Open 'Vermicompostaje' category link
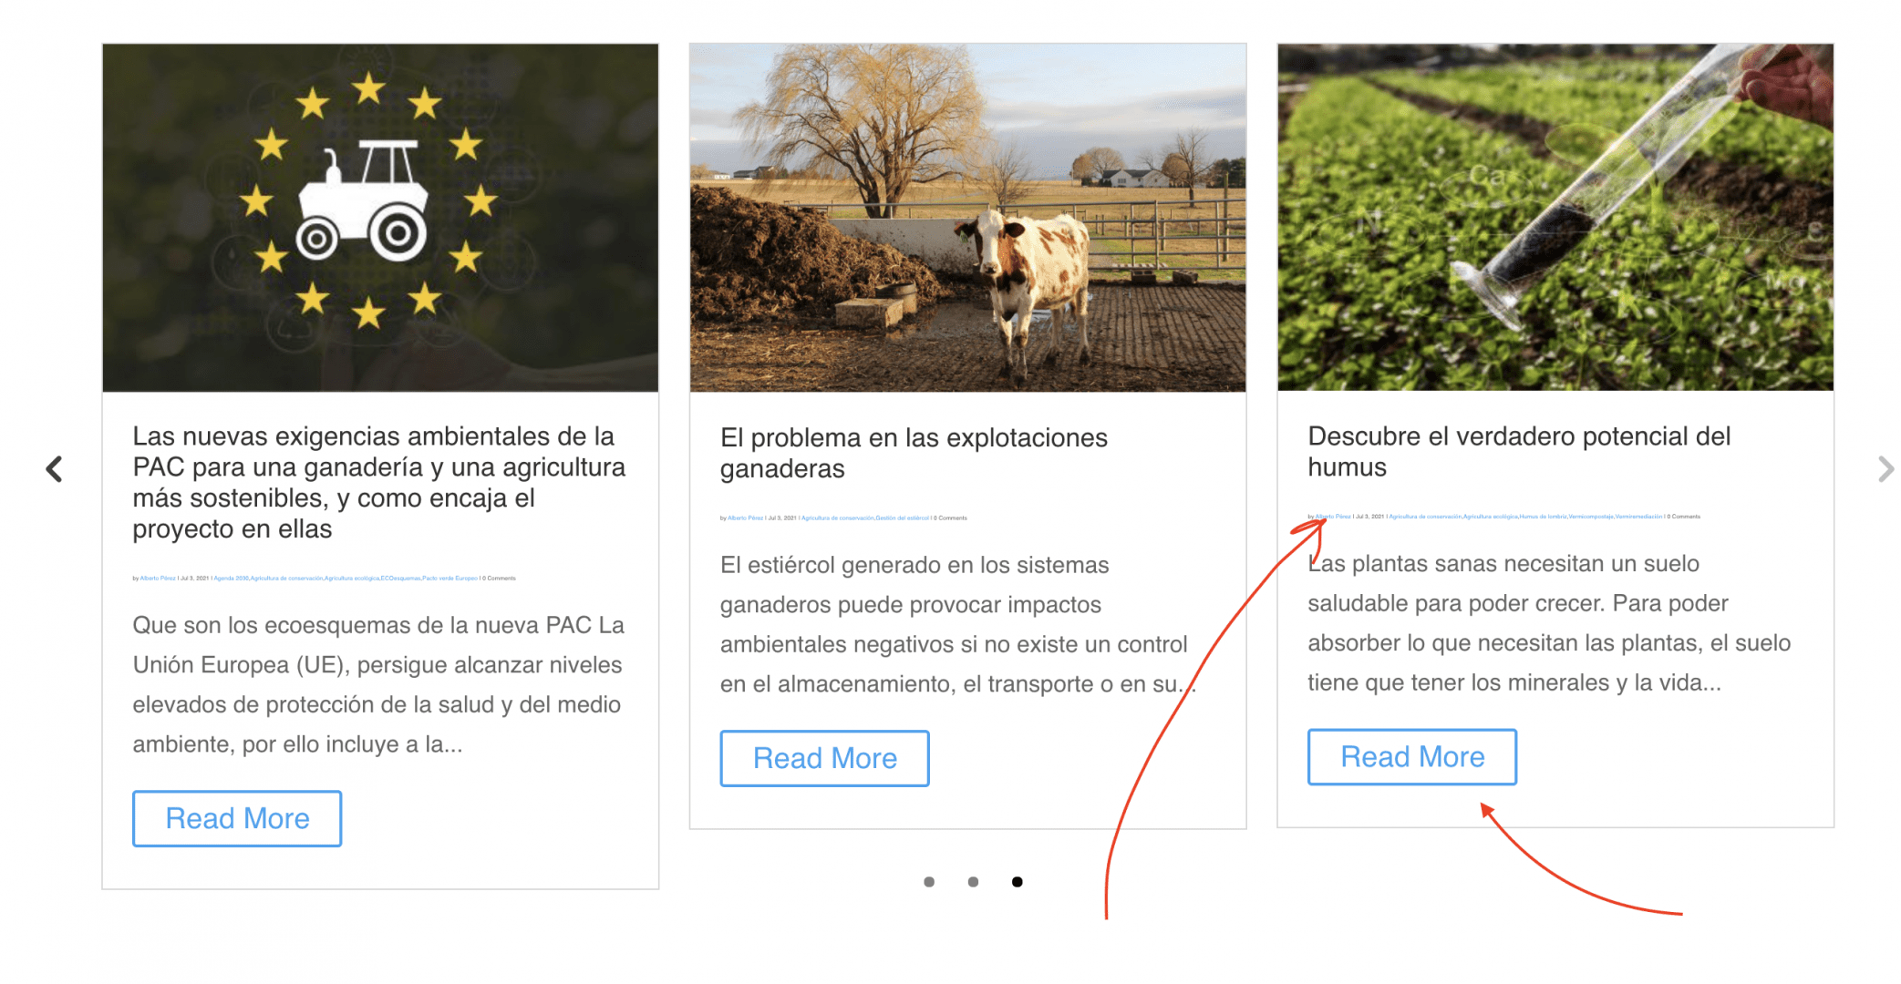1901x984 pixels. coord(1591,517)
